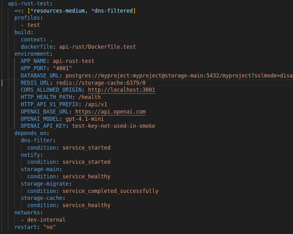This screenshot has height=234, width=293.
Task: Click the notify dependency key
Action: 30,155
